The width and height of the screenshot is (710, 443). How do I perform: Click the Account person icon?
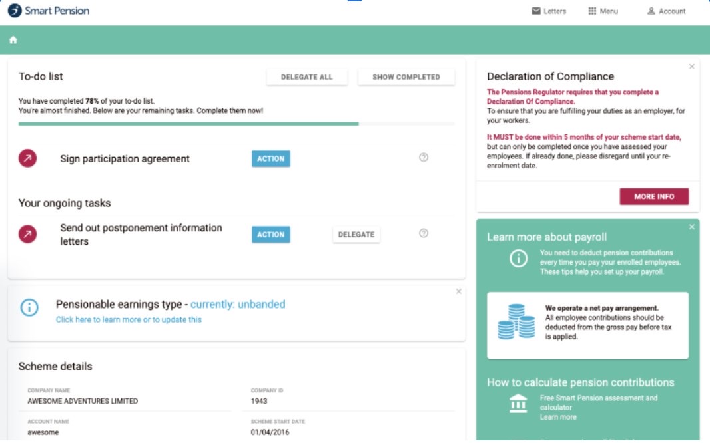point(651,11)
